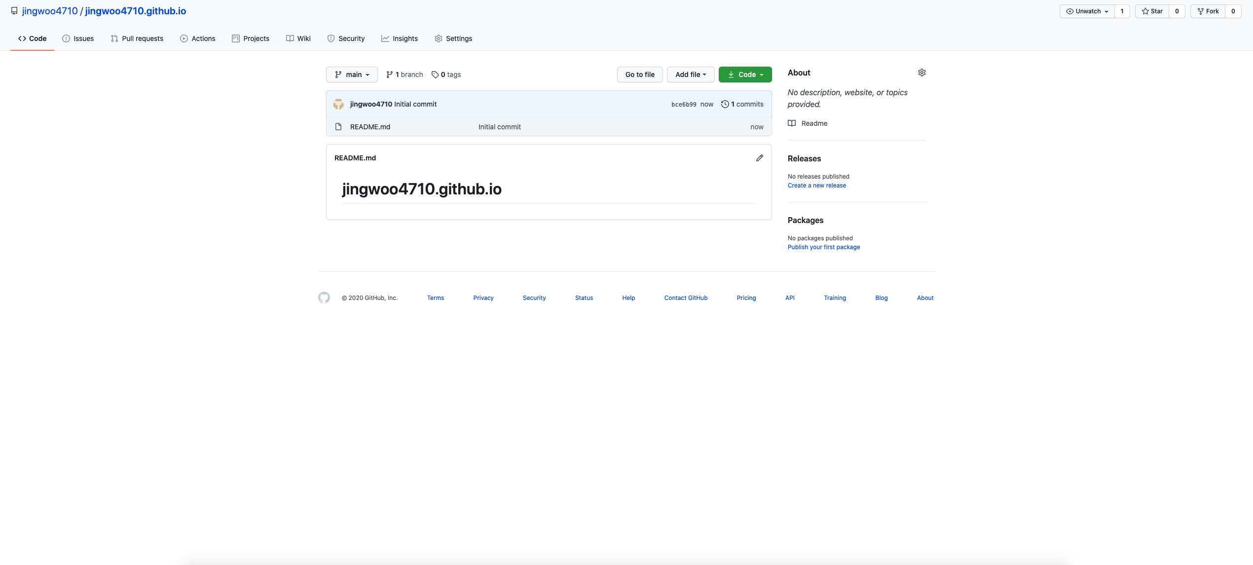Open the Pricing footer link
Image resolution: width=1253 pixels, height=565 pixels.
point(746,298)
